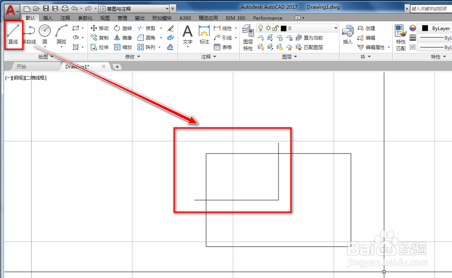Expand the 图层 panel

pos(290,57)
